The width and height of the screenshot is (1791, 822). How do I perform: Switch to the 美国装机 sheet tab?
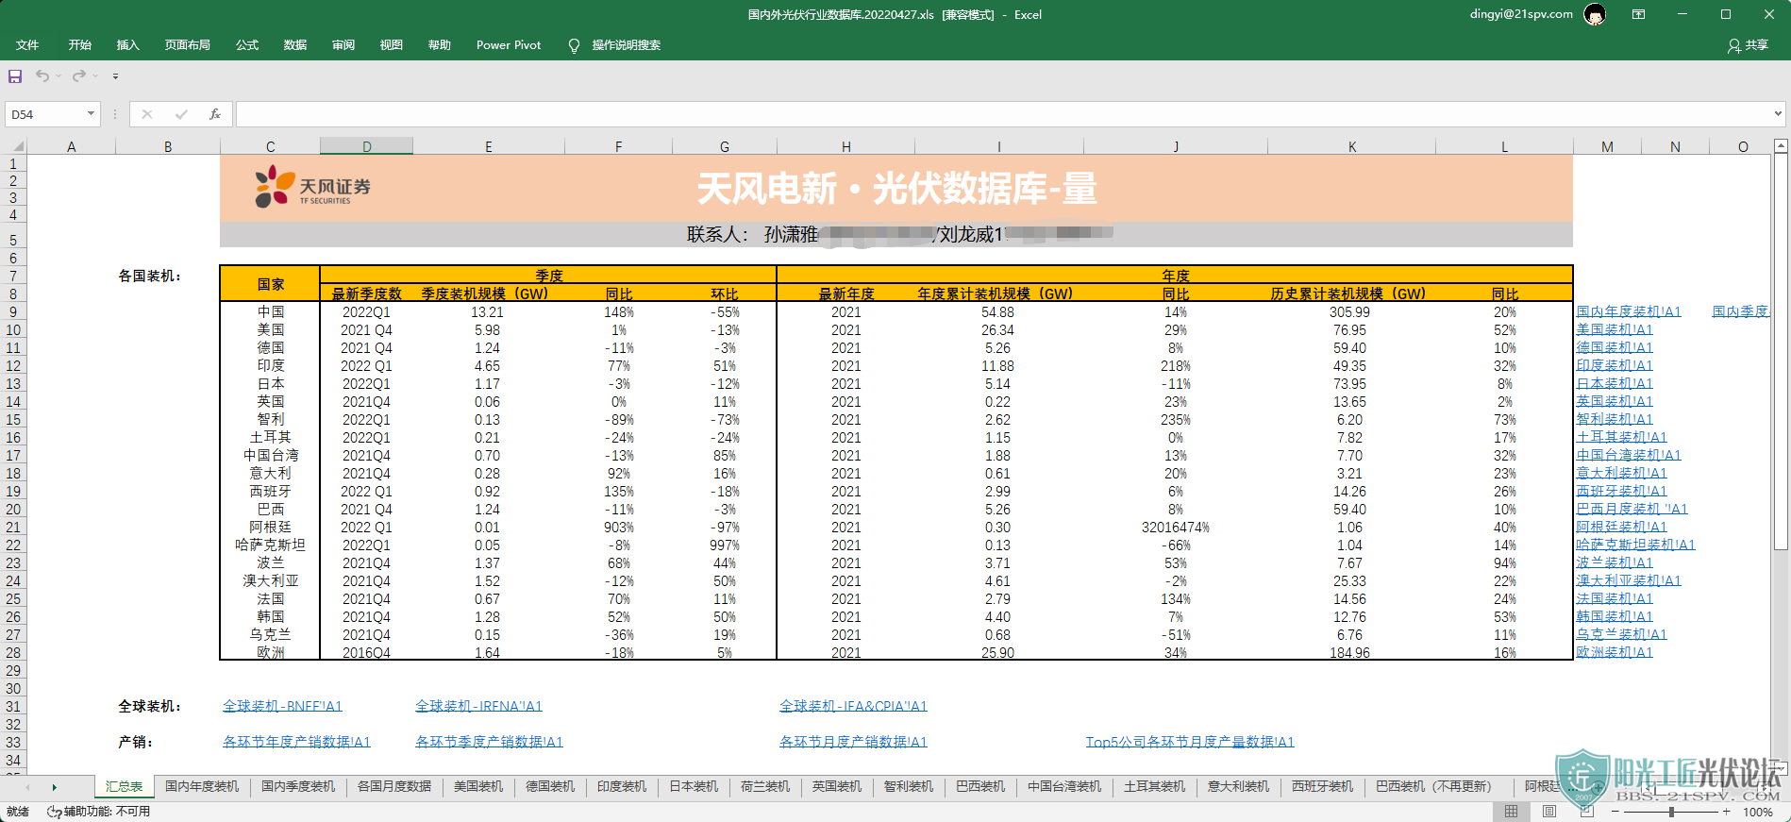478,786
